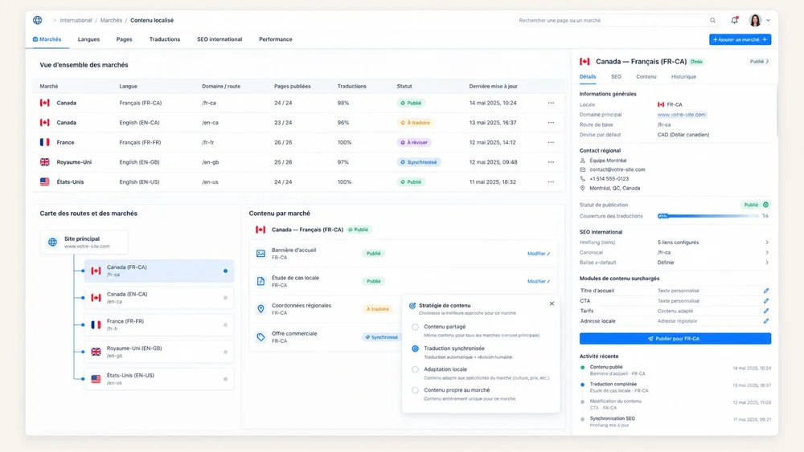This screenshot has height=452, width=804.
Task: Switch to the Traductions tab
Action: (165, 39)
